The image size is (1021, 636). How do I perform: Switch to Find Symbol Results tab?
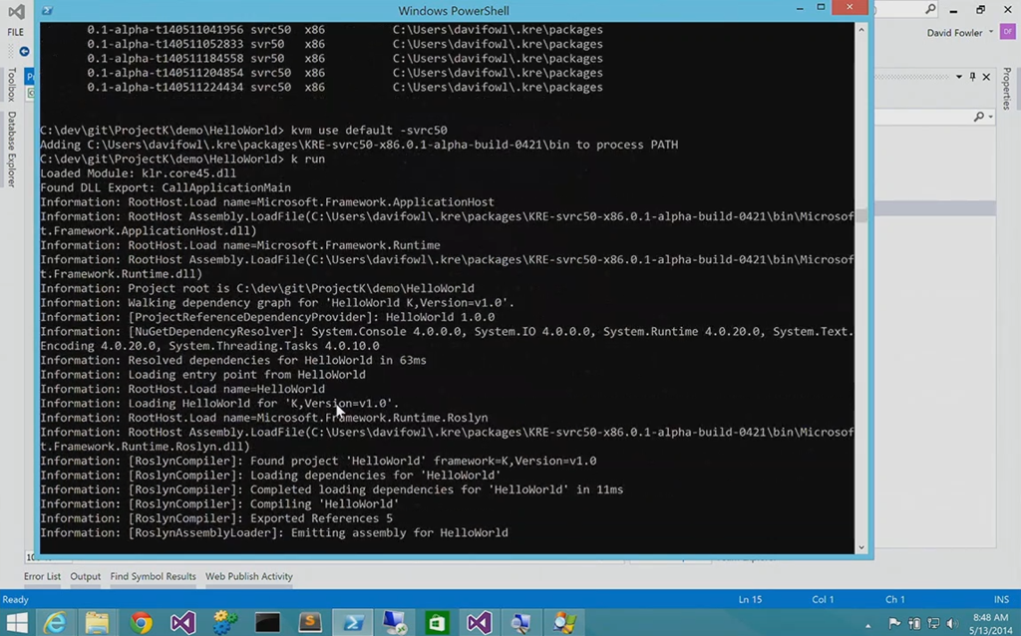[153, 577]
